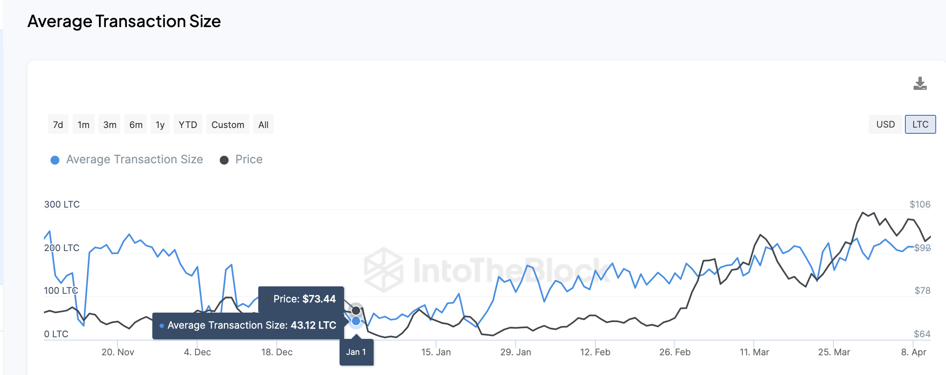
Task: Switch to the YTD view
Action: click(x=188, y=124)
